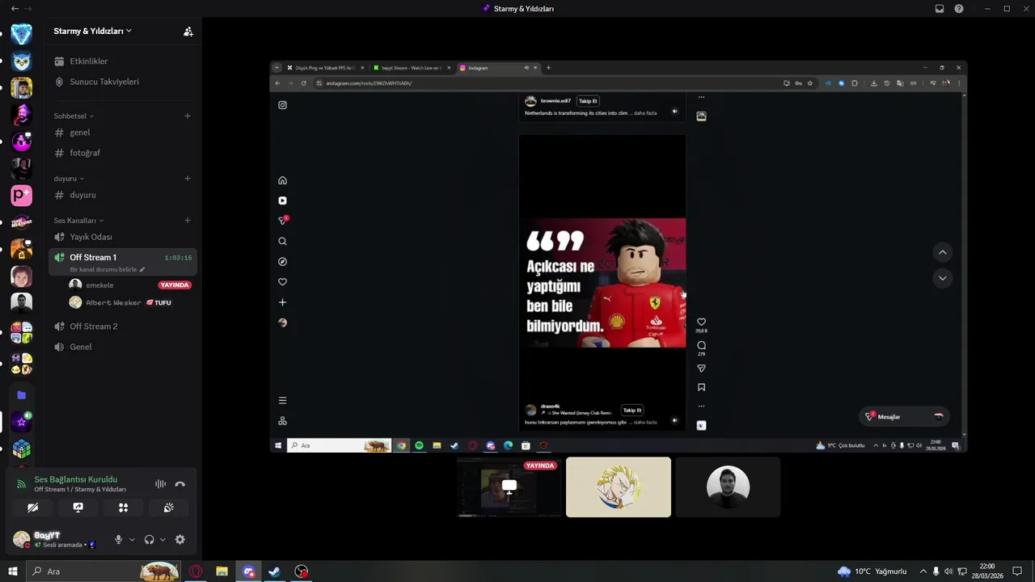Edit channel status pencil under Off Stream 1

[142, 269]
